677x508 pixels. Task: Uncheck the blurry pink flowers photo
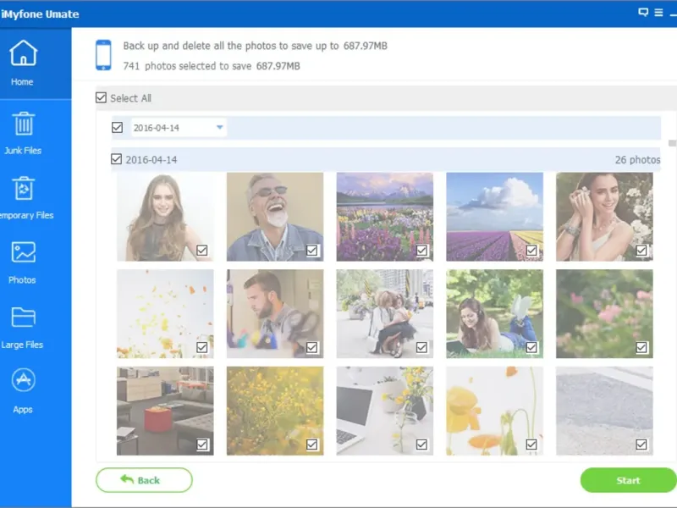point(641,347)
